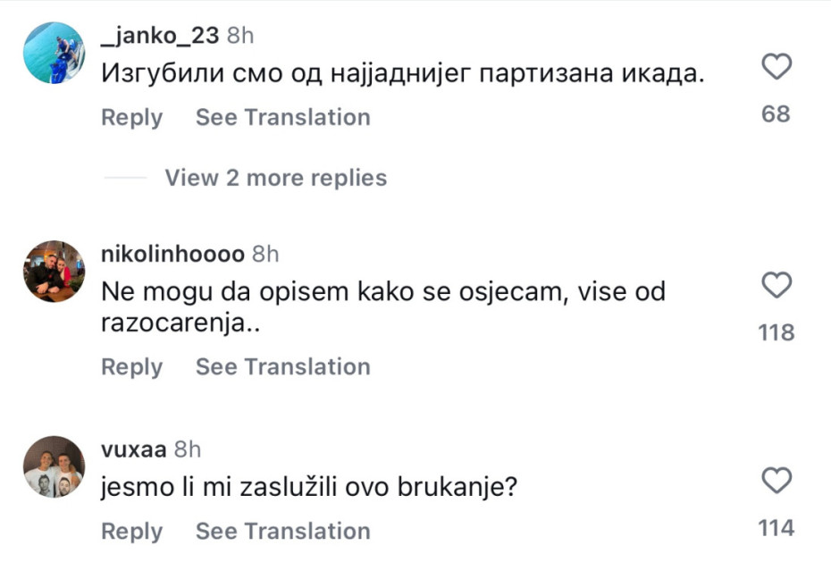See Translation for _janko_23's comment
831x579 pixels.
coord(282,117)
